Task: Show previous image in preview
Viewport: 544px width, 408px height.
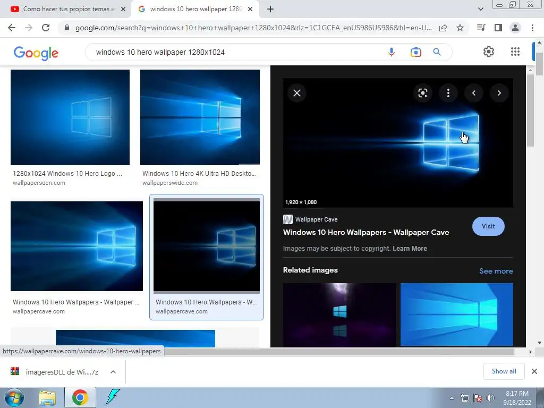Action: (x=473, y=93)
